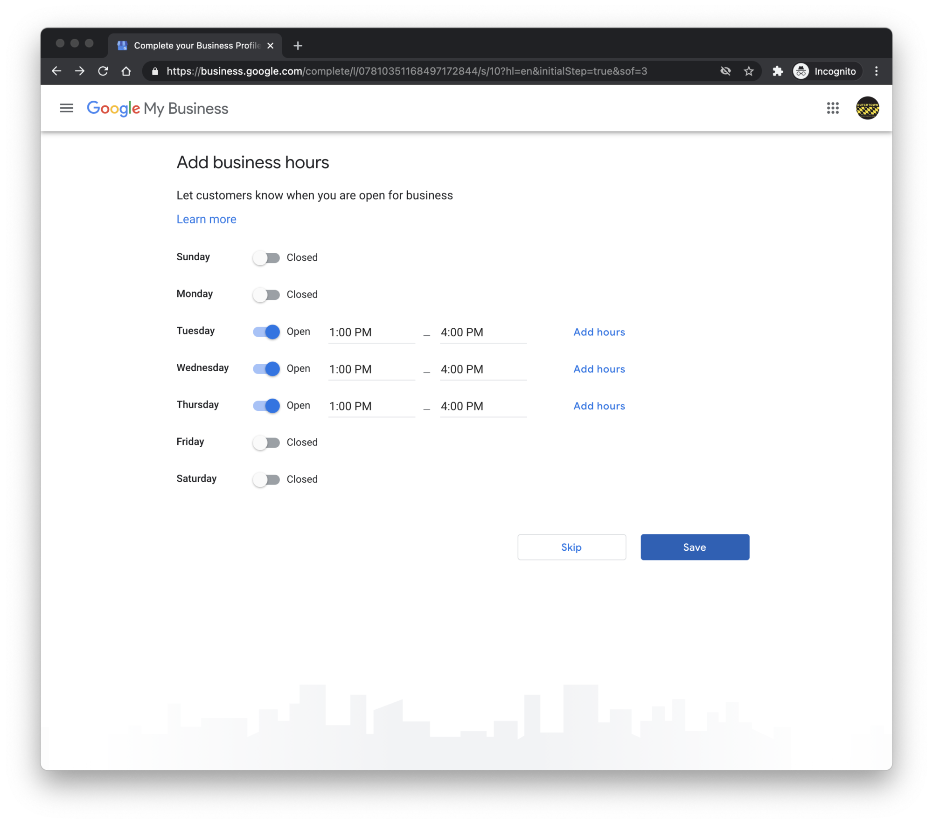The width and height of the screenshot is (933, 824).
Task: Click the browser bookmark star icon
Action: tap(748, 71)
